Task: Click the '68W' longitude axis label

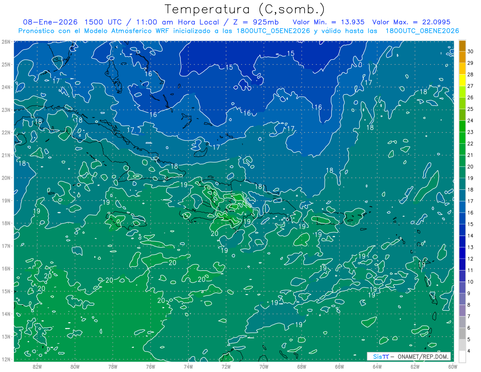Action: [302, 366]
